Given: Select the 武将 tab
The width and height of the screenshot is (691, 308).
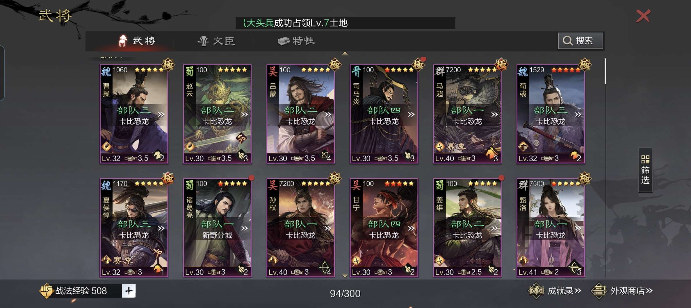Looking at the screenshot, I should point(137,41).
